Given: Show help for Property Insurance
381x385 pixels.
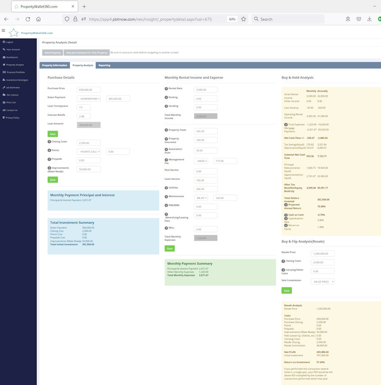Looking at the screenshot, I should coord(166,139).
